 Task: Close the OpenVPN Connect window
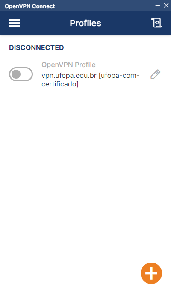(166, 6)
